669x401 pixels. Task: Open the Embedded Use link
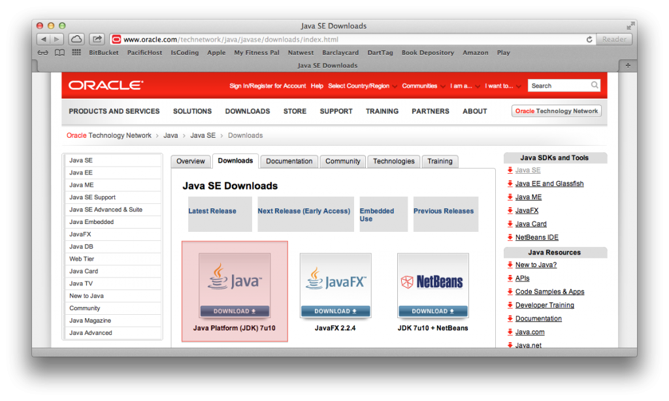coord(377,215)
